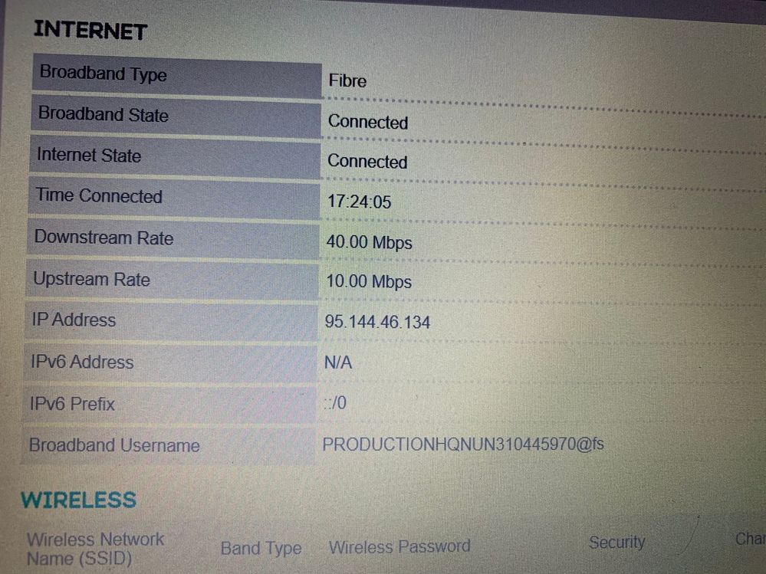Select the Band Type column header

point(261,549)
